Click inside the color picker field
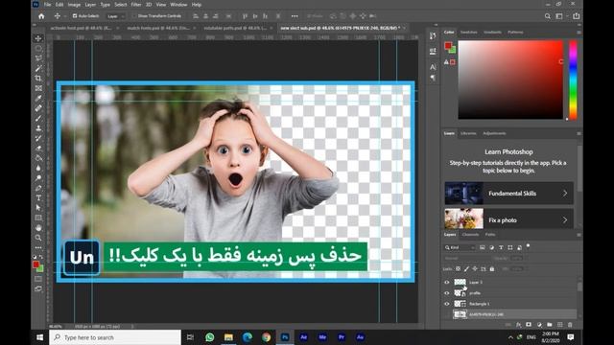The height and width of the screenshot is (345, 614). click(x=510, y=80)
